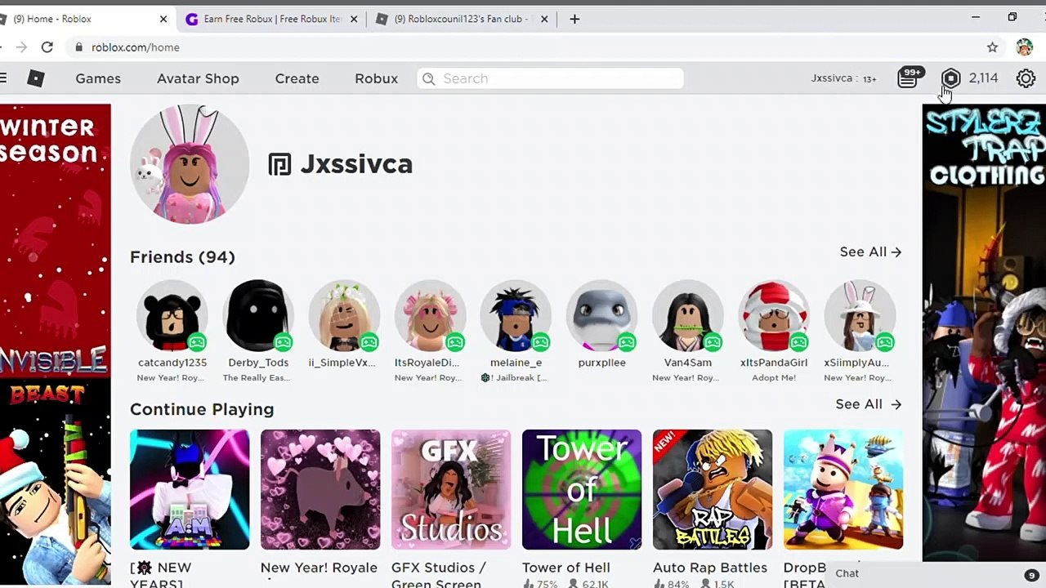Click the Auto Rap Battles title text
Image resolution: width=1046 pixels, height=588 pixels.
(x=710, y=568)
